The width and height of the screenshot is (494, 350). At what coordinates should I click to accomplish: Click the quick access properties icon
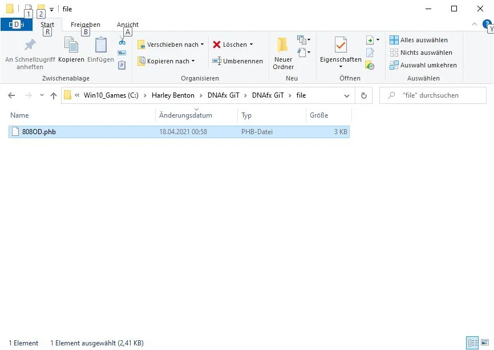(x=28, y=9)
